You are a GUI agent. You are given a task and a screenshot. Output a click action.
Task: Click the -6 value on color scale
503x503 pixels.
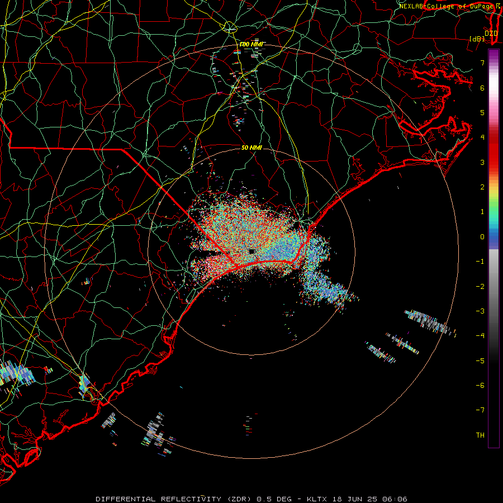480,386
